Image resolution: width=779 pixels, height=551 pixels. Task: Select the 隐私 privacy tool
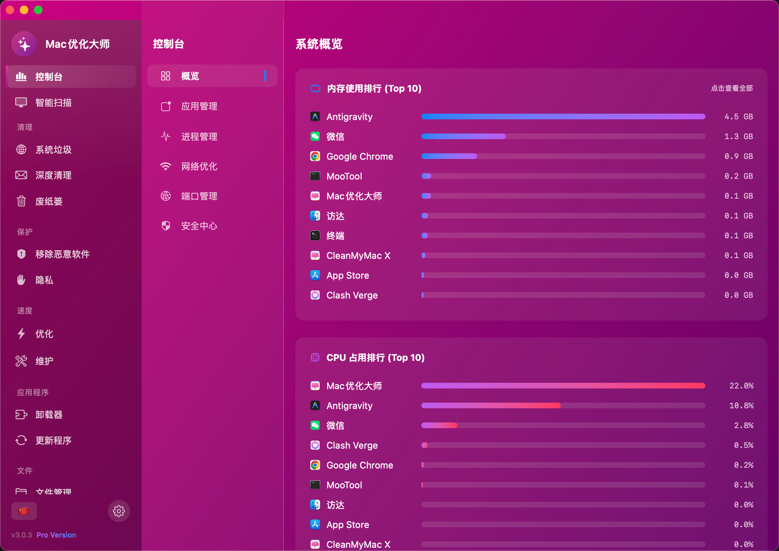45,280
